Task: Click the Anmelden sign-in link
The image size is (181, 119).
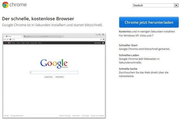Action: (98, 43)
